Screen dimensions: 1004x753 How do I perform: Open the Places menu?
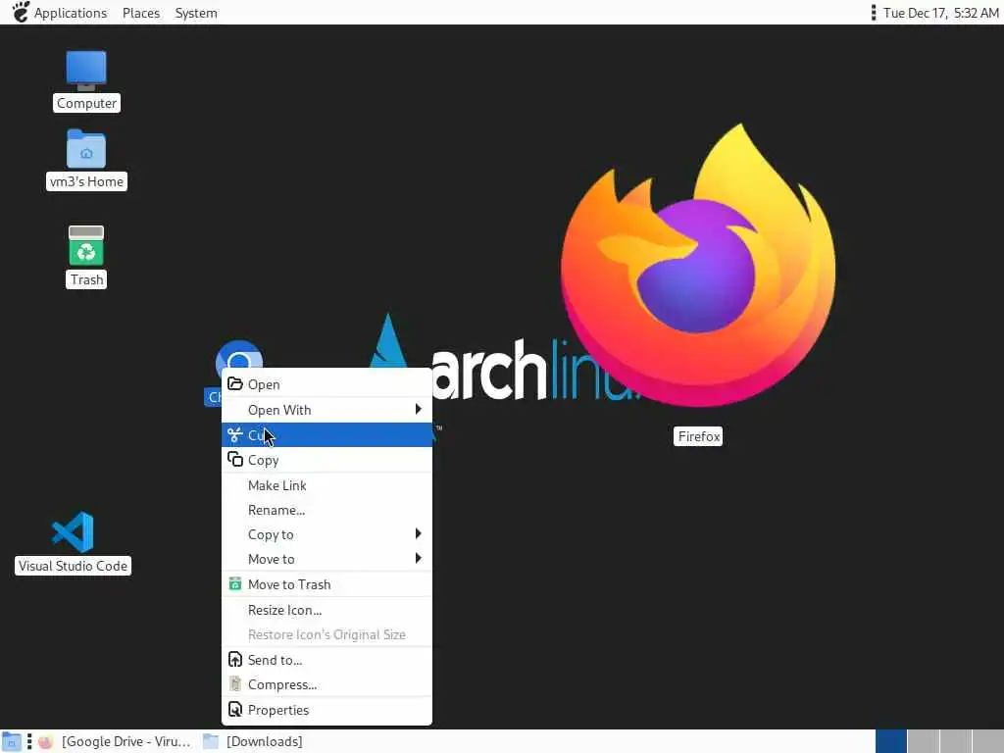point(141,13)
